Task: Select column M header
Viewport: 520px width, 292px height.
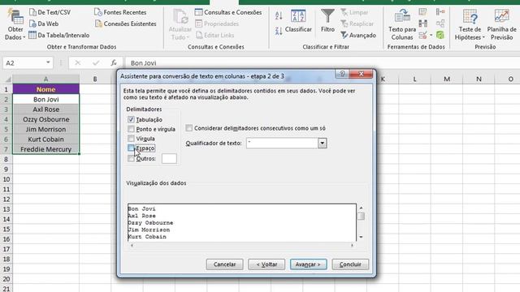Action: (x=447, y=79)
